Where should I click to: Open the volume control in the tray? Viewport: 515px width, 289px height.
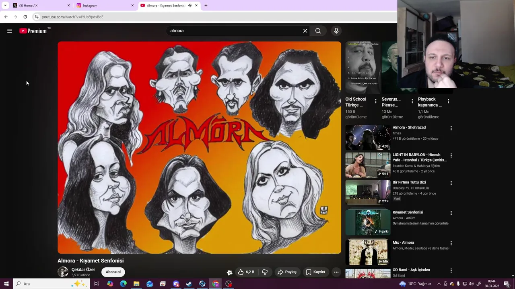[471, 284]
